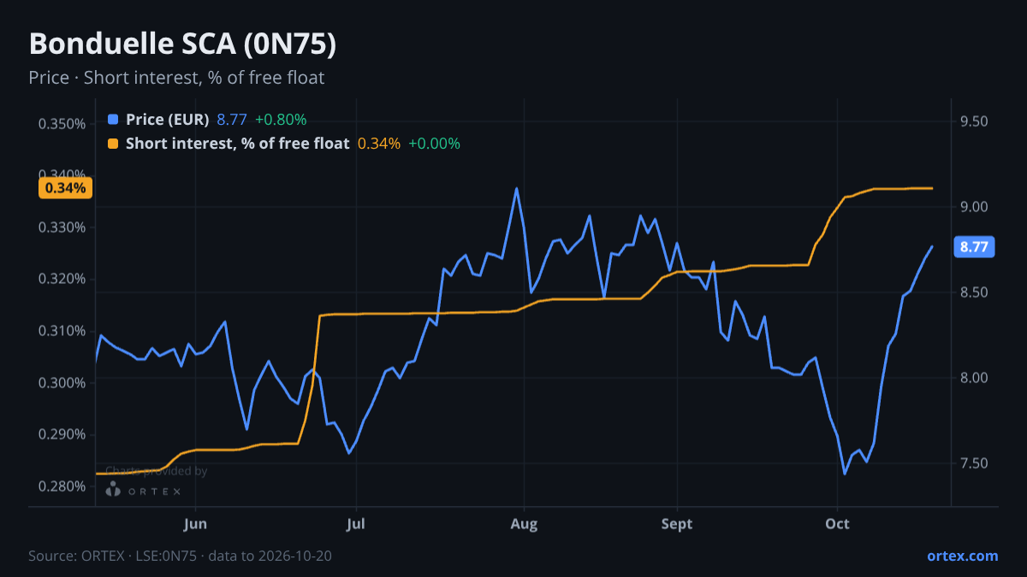Click the Jun x-axis label

(196, 523)
